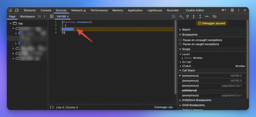Image resolution: width=256 pixels, height=117 pixels.
Task: Click the top frame icon in navigator
Action: tap(15, 24)
